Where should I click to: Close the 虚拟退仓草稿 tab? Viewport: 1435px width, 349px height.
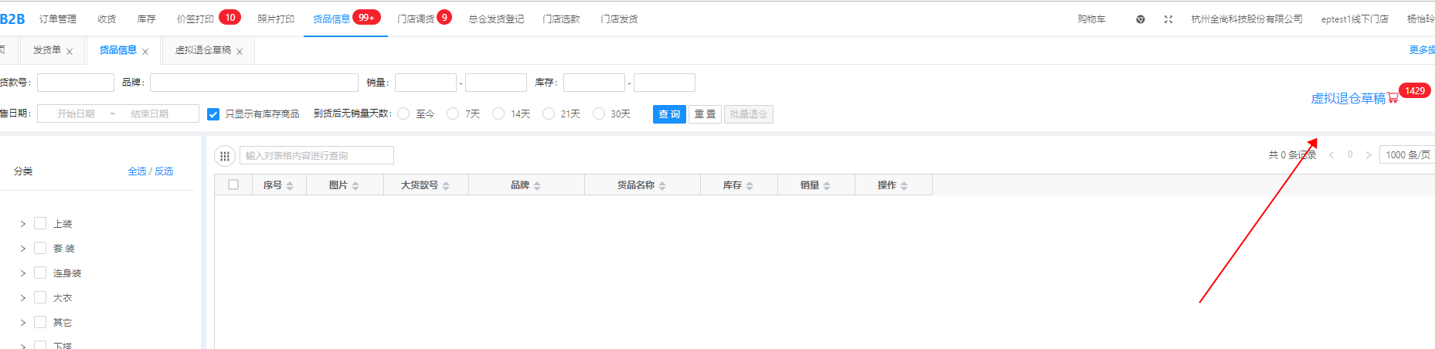(x=240, y=52)
